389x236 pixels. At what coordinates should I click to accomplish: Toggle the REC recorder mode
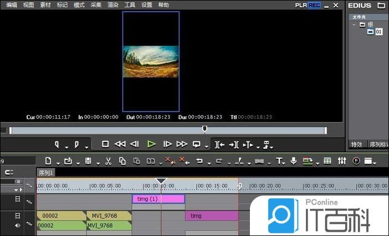pyautogui.click(x=314, y=5)
